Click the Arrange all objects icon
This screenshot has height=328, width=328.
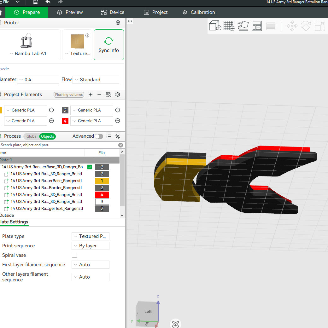257,26
